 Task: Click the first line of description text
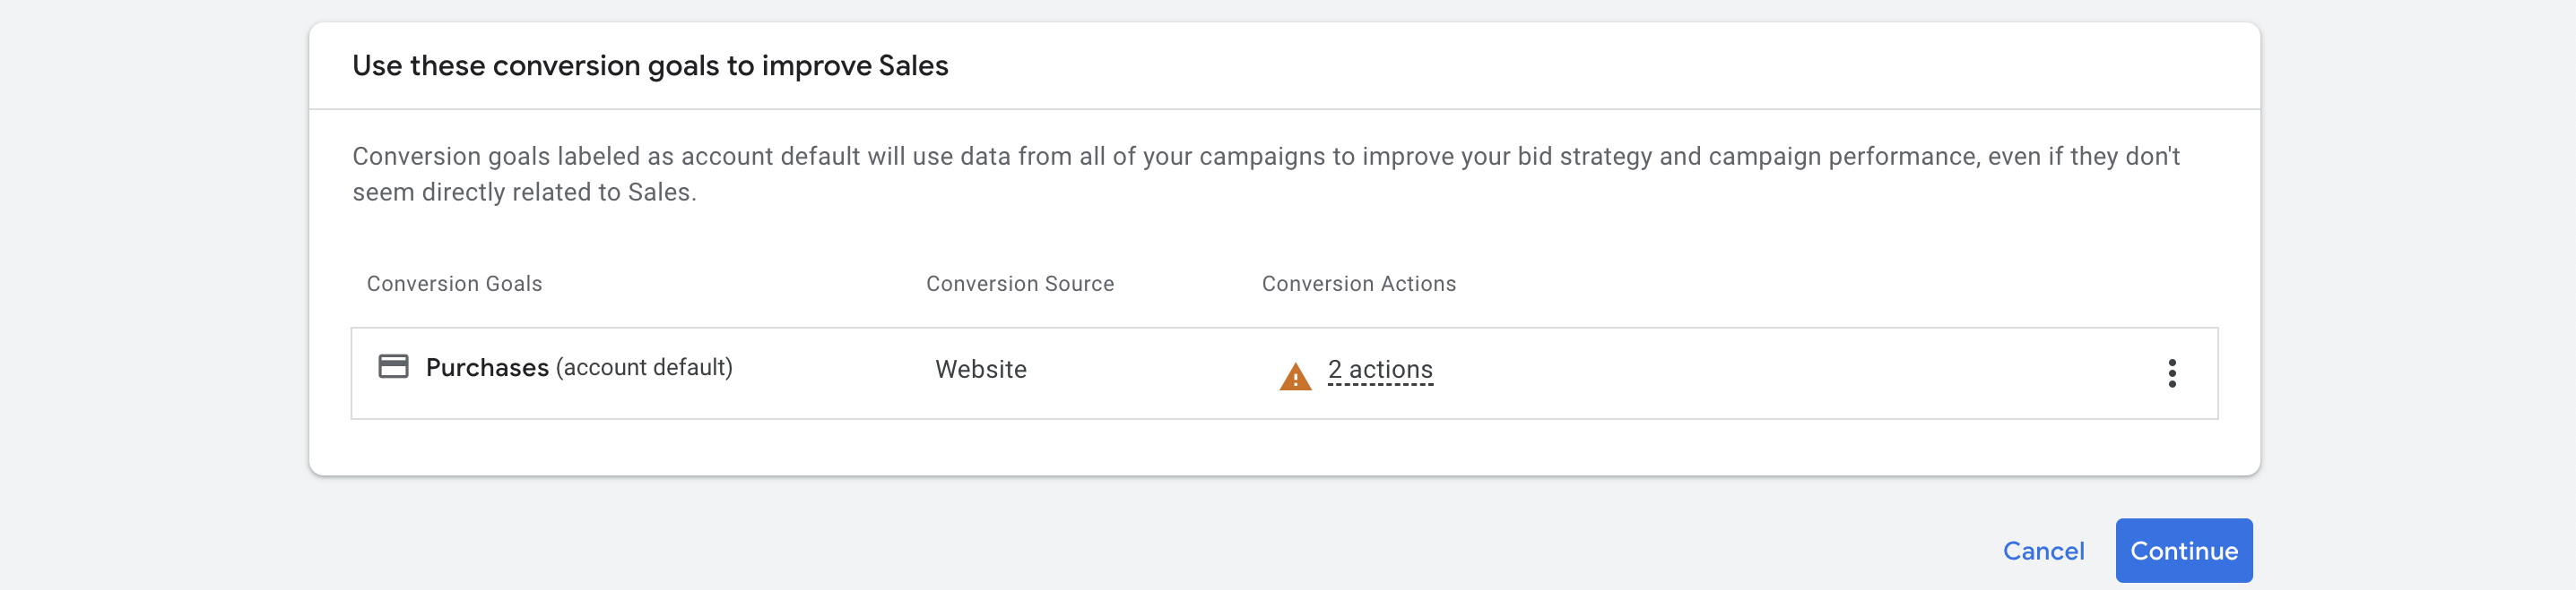tap(1265, 156)
